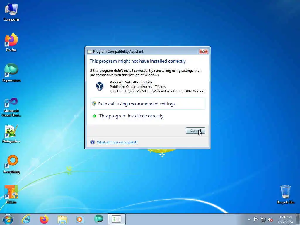Viewport: 300px width, 225px height.
Task: Launch Internet Explorer from the taskbar
Action: 26,219
